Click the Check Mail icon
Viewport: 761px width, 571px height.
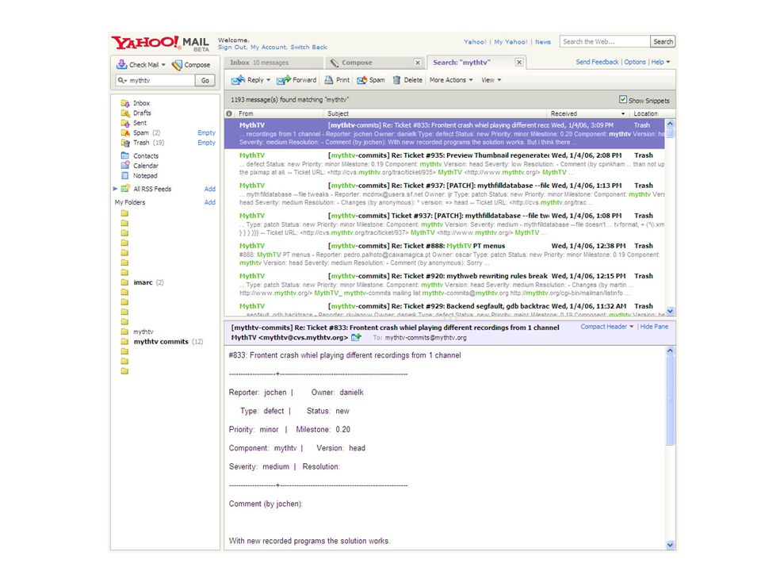[x=121, y=64]
